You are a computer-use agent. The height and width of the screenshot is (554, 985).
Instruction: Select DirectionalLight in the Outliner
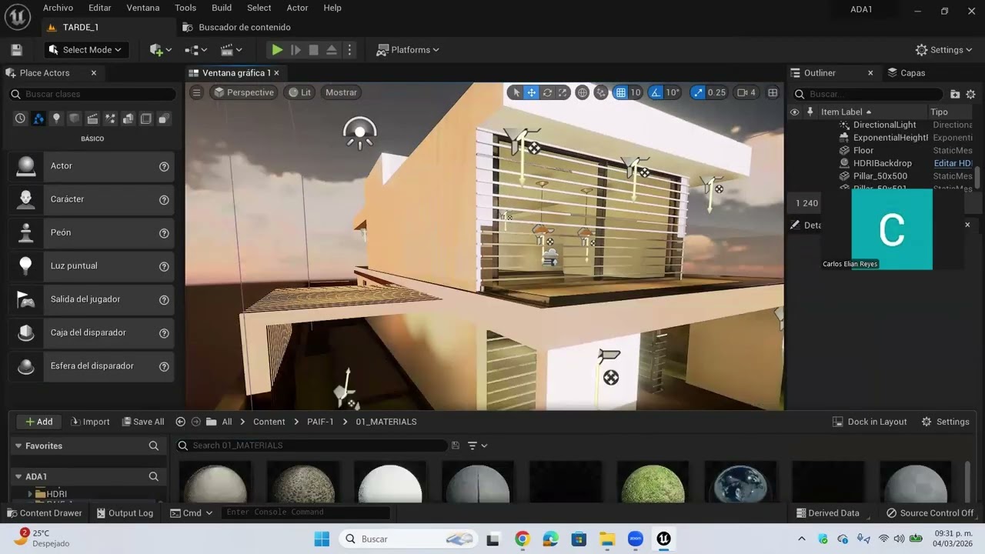point(884,125)
